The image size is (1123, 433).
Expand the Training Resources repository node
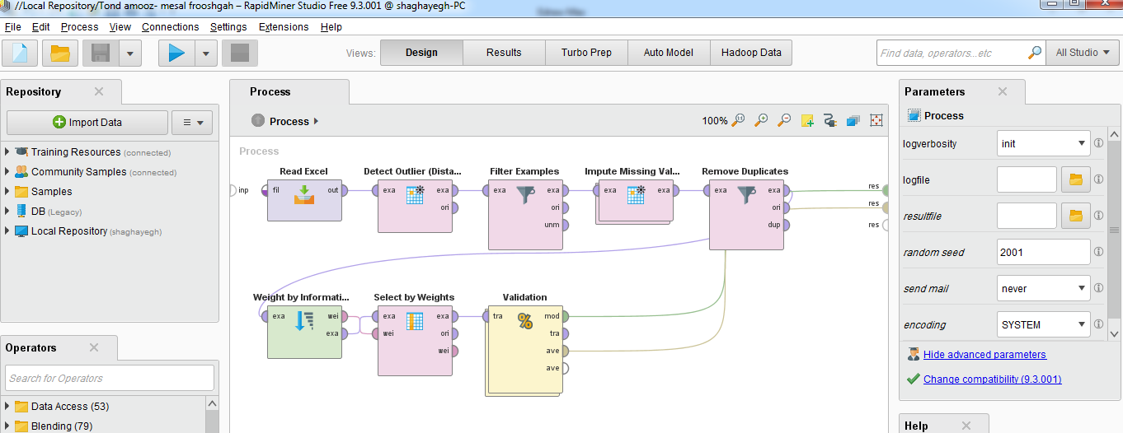click(x=7, y=152)
